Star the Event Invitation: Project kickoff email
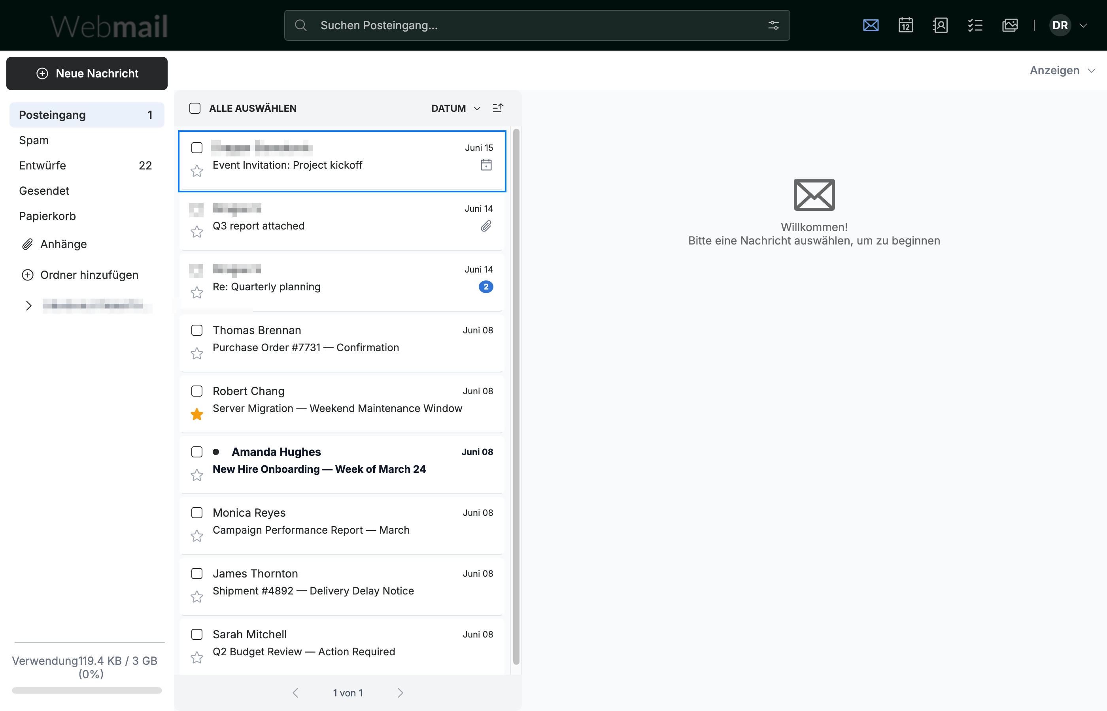This screenshot has height=711, width=1107. 197,171
